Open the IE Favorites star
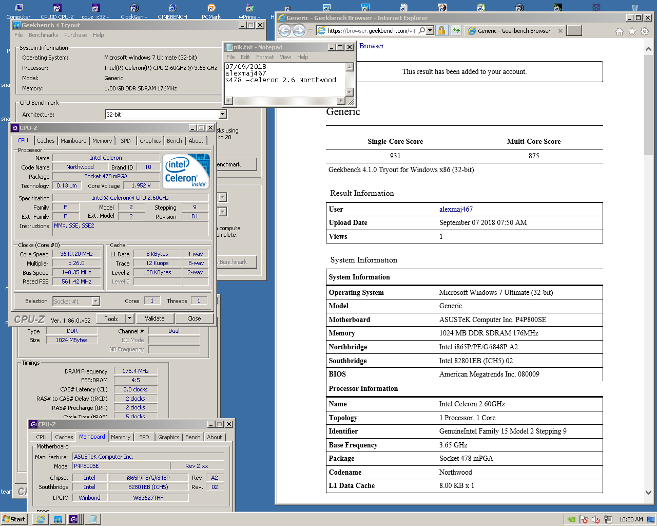Image resolution: width=657 pixels, height=526 pixels. click(632, 31)
